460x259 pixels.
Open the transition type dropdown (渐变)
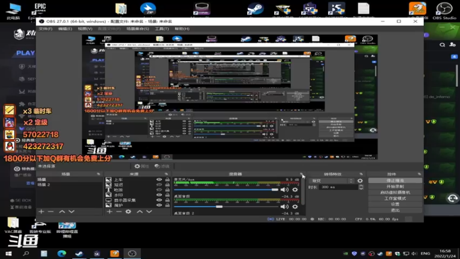(332, 181)
